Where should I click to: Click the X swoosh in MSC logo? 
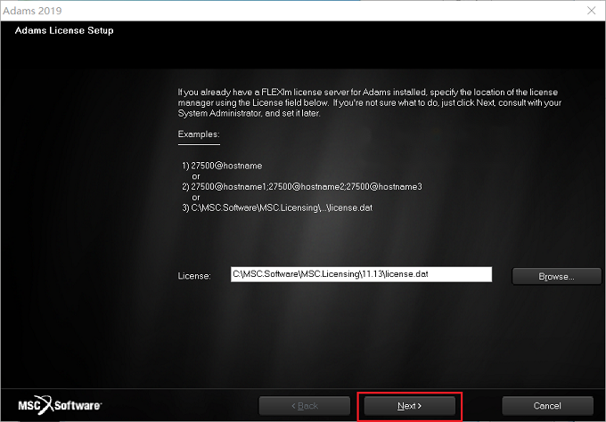45,404
